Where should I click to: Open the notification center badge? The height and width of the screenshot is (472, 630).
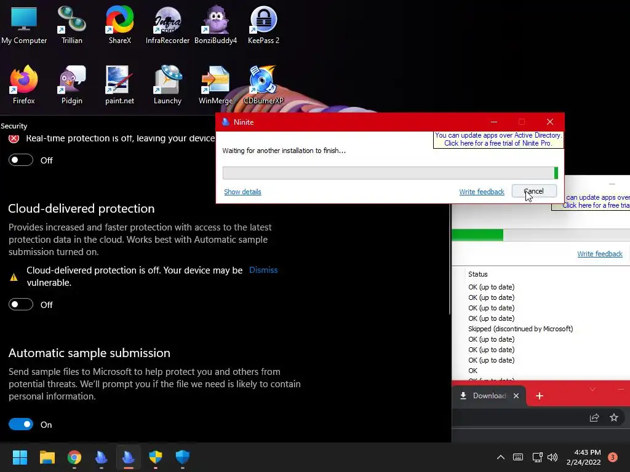[x=613, y=457]
